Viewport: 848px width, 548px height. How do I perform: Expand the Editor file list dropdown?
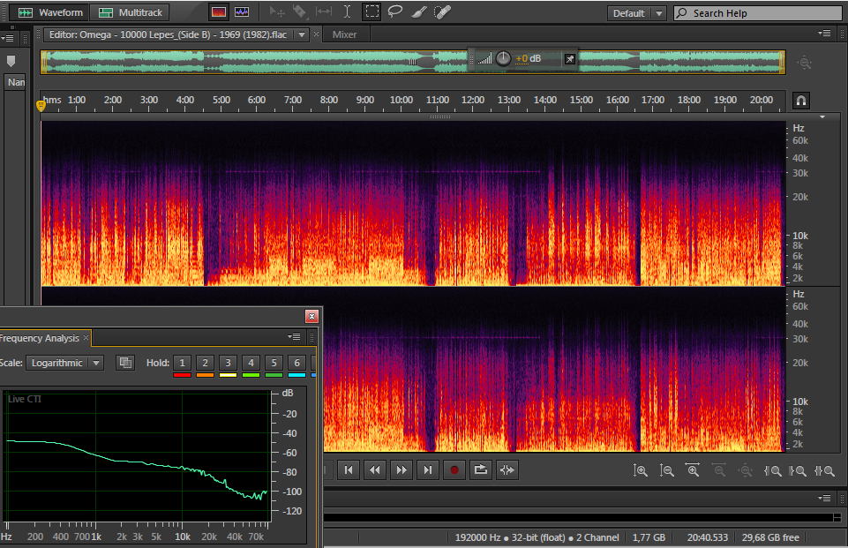tap(302, 34)
